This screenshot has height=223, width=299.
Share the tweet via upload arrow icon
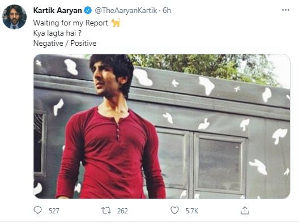coord(245,211)
